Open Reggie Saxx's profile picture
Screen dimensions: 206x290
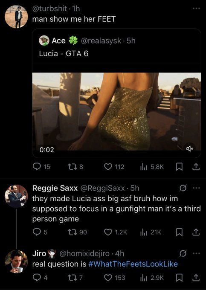tap(16, 196)
